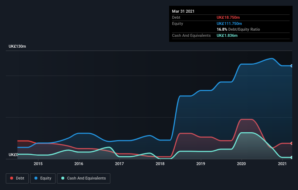Select the 2020 x-axis label
The height and width of the screenshot is (190, 298).
click(241, 164)
